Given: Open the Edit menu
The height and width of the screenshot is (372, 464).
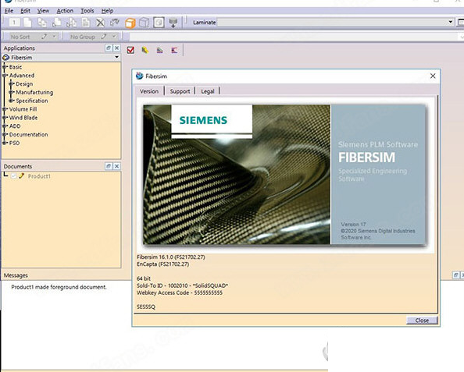Looking at the screenshot, I should click(x=26, y=11).
